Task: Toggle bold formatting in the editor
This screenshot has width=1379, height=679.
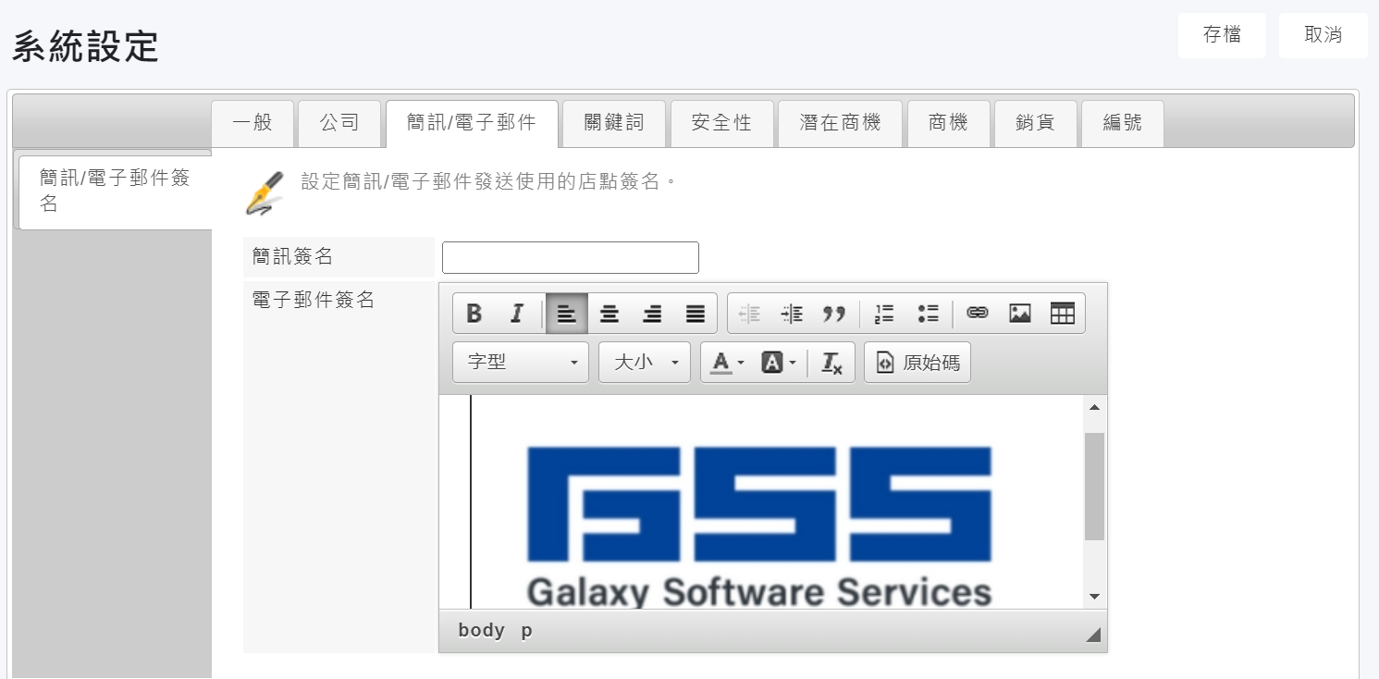Action: tap(474, 314)
